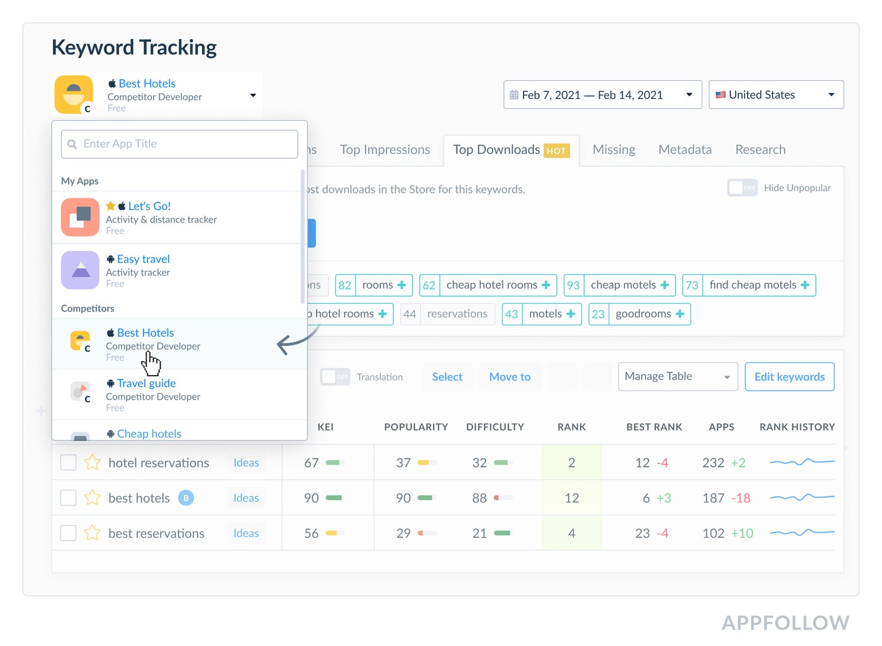Open the date range dropdown

point(602,95)
